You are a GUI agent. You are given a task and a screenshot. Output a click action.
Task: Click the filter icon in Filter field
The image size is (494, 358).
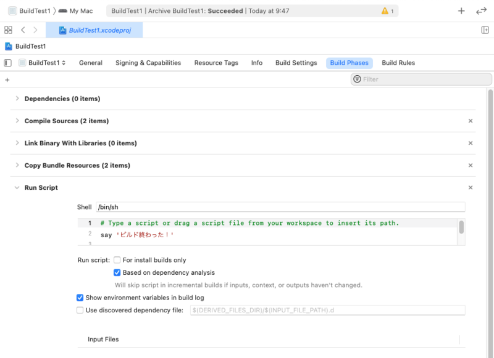(357, 79)
